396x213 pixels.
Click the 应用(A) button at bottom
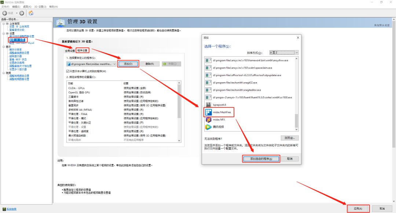click(358, 209)
